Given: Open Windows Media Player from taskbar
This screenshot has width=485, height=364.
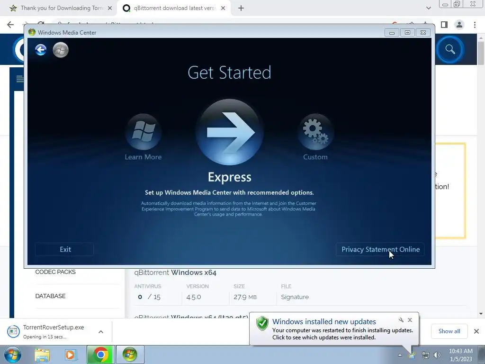Looking at the screenshot, I should click(x=71, y=355).
